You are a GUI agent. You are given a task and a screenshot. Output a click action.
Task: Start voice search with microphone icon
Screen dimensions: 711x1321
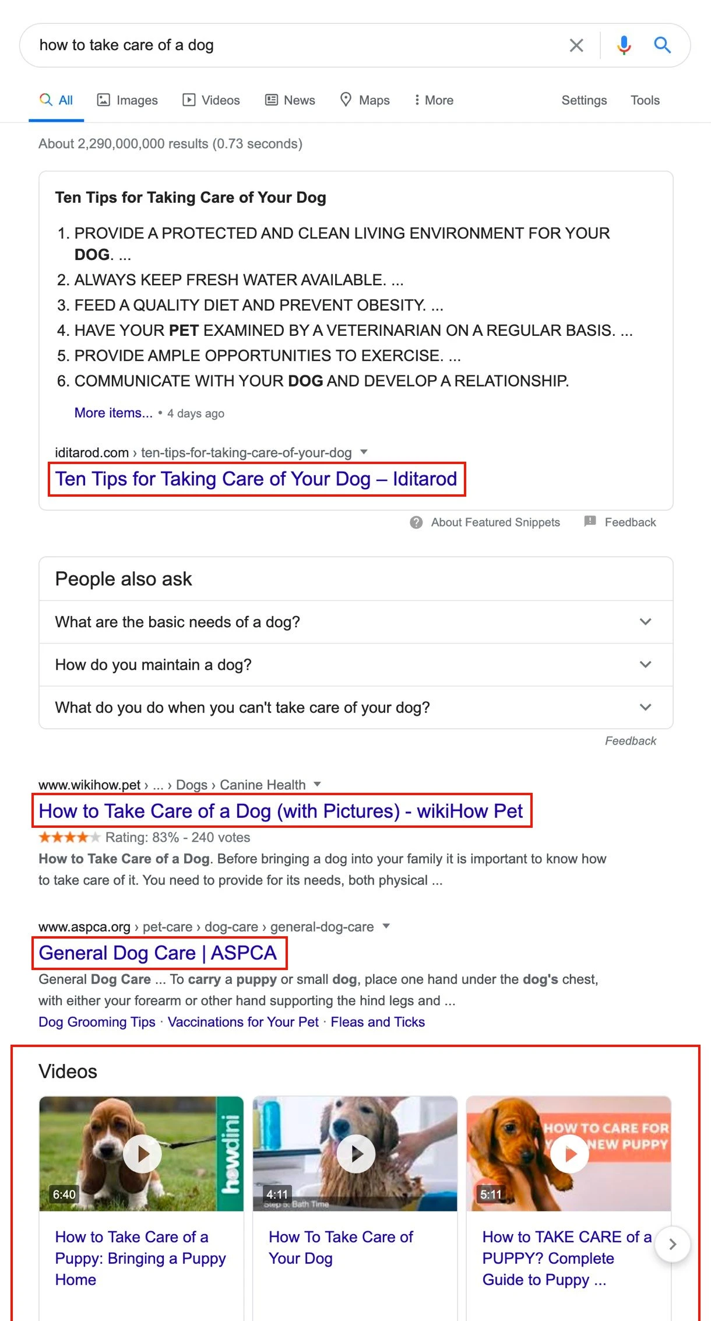[624, 45]
